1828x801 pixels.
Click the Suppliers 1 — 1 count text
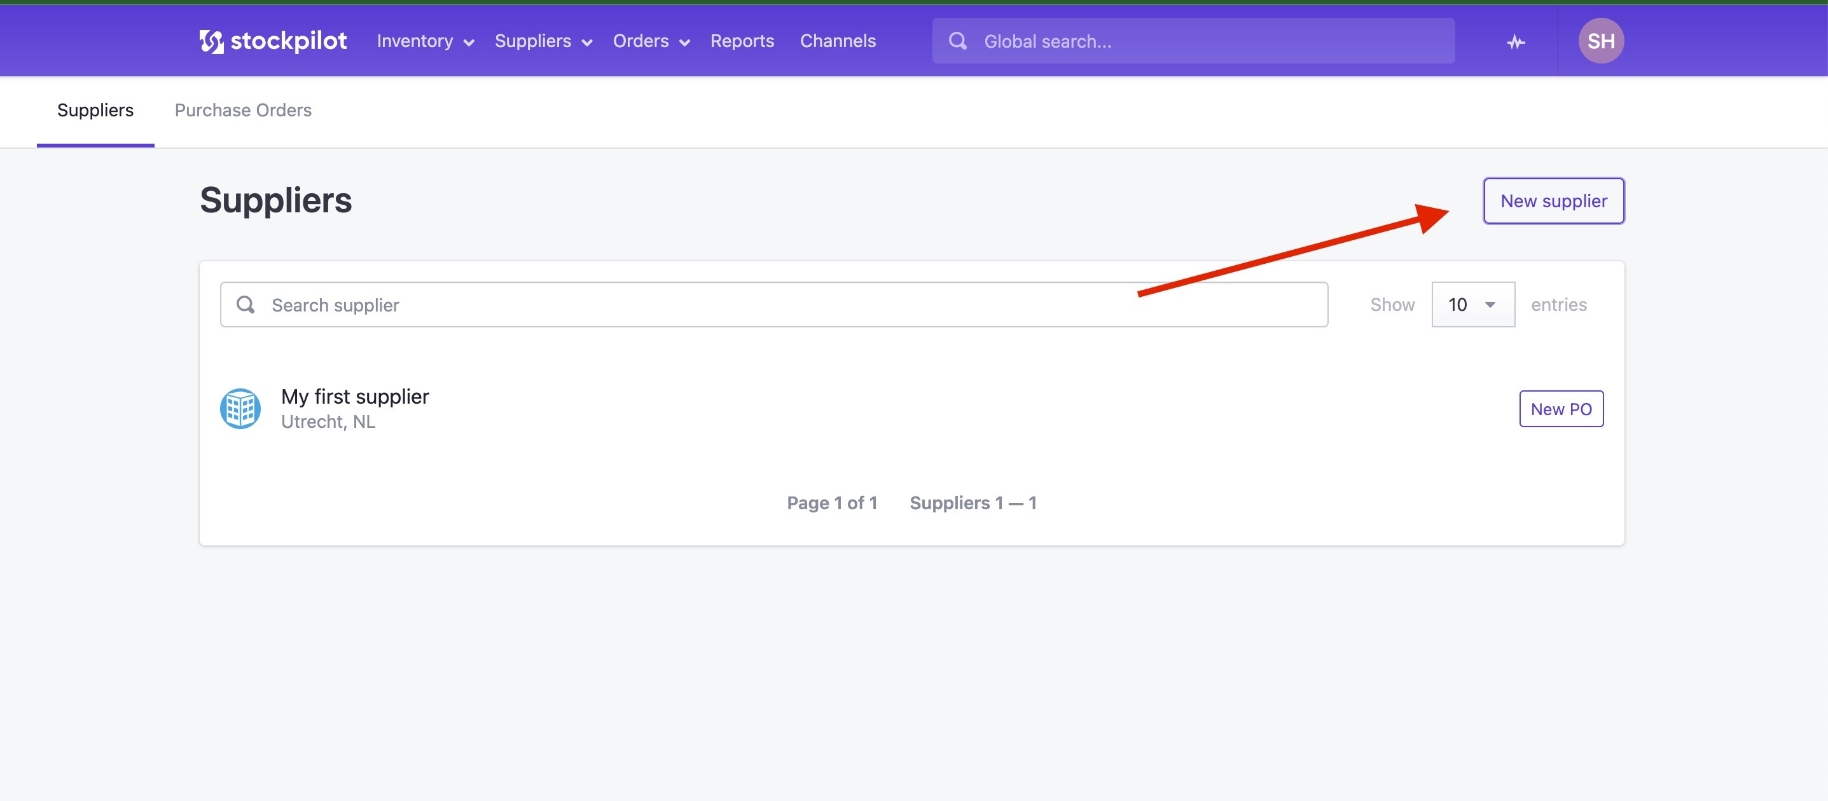coord(973,503)
